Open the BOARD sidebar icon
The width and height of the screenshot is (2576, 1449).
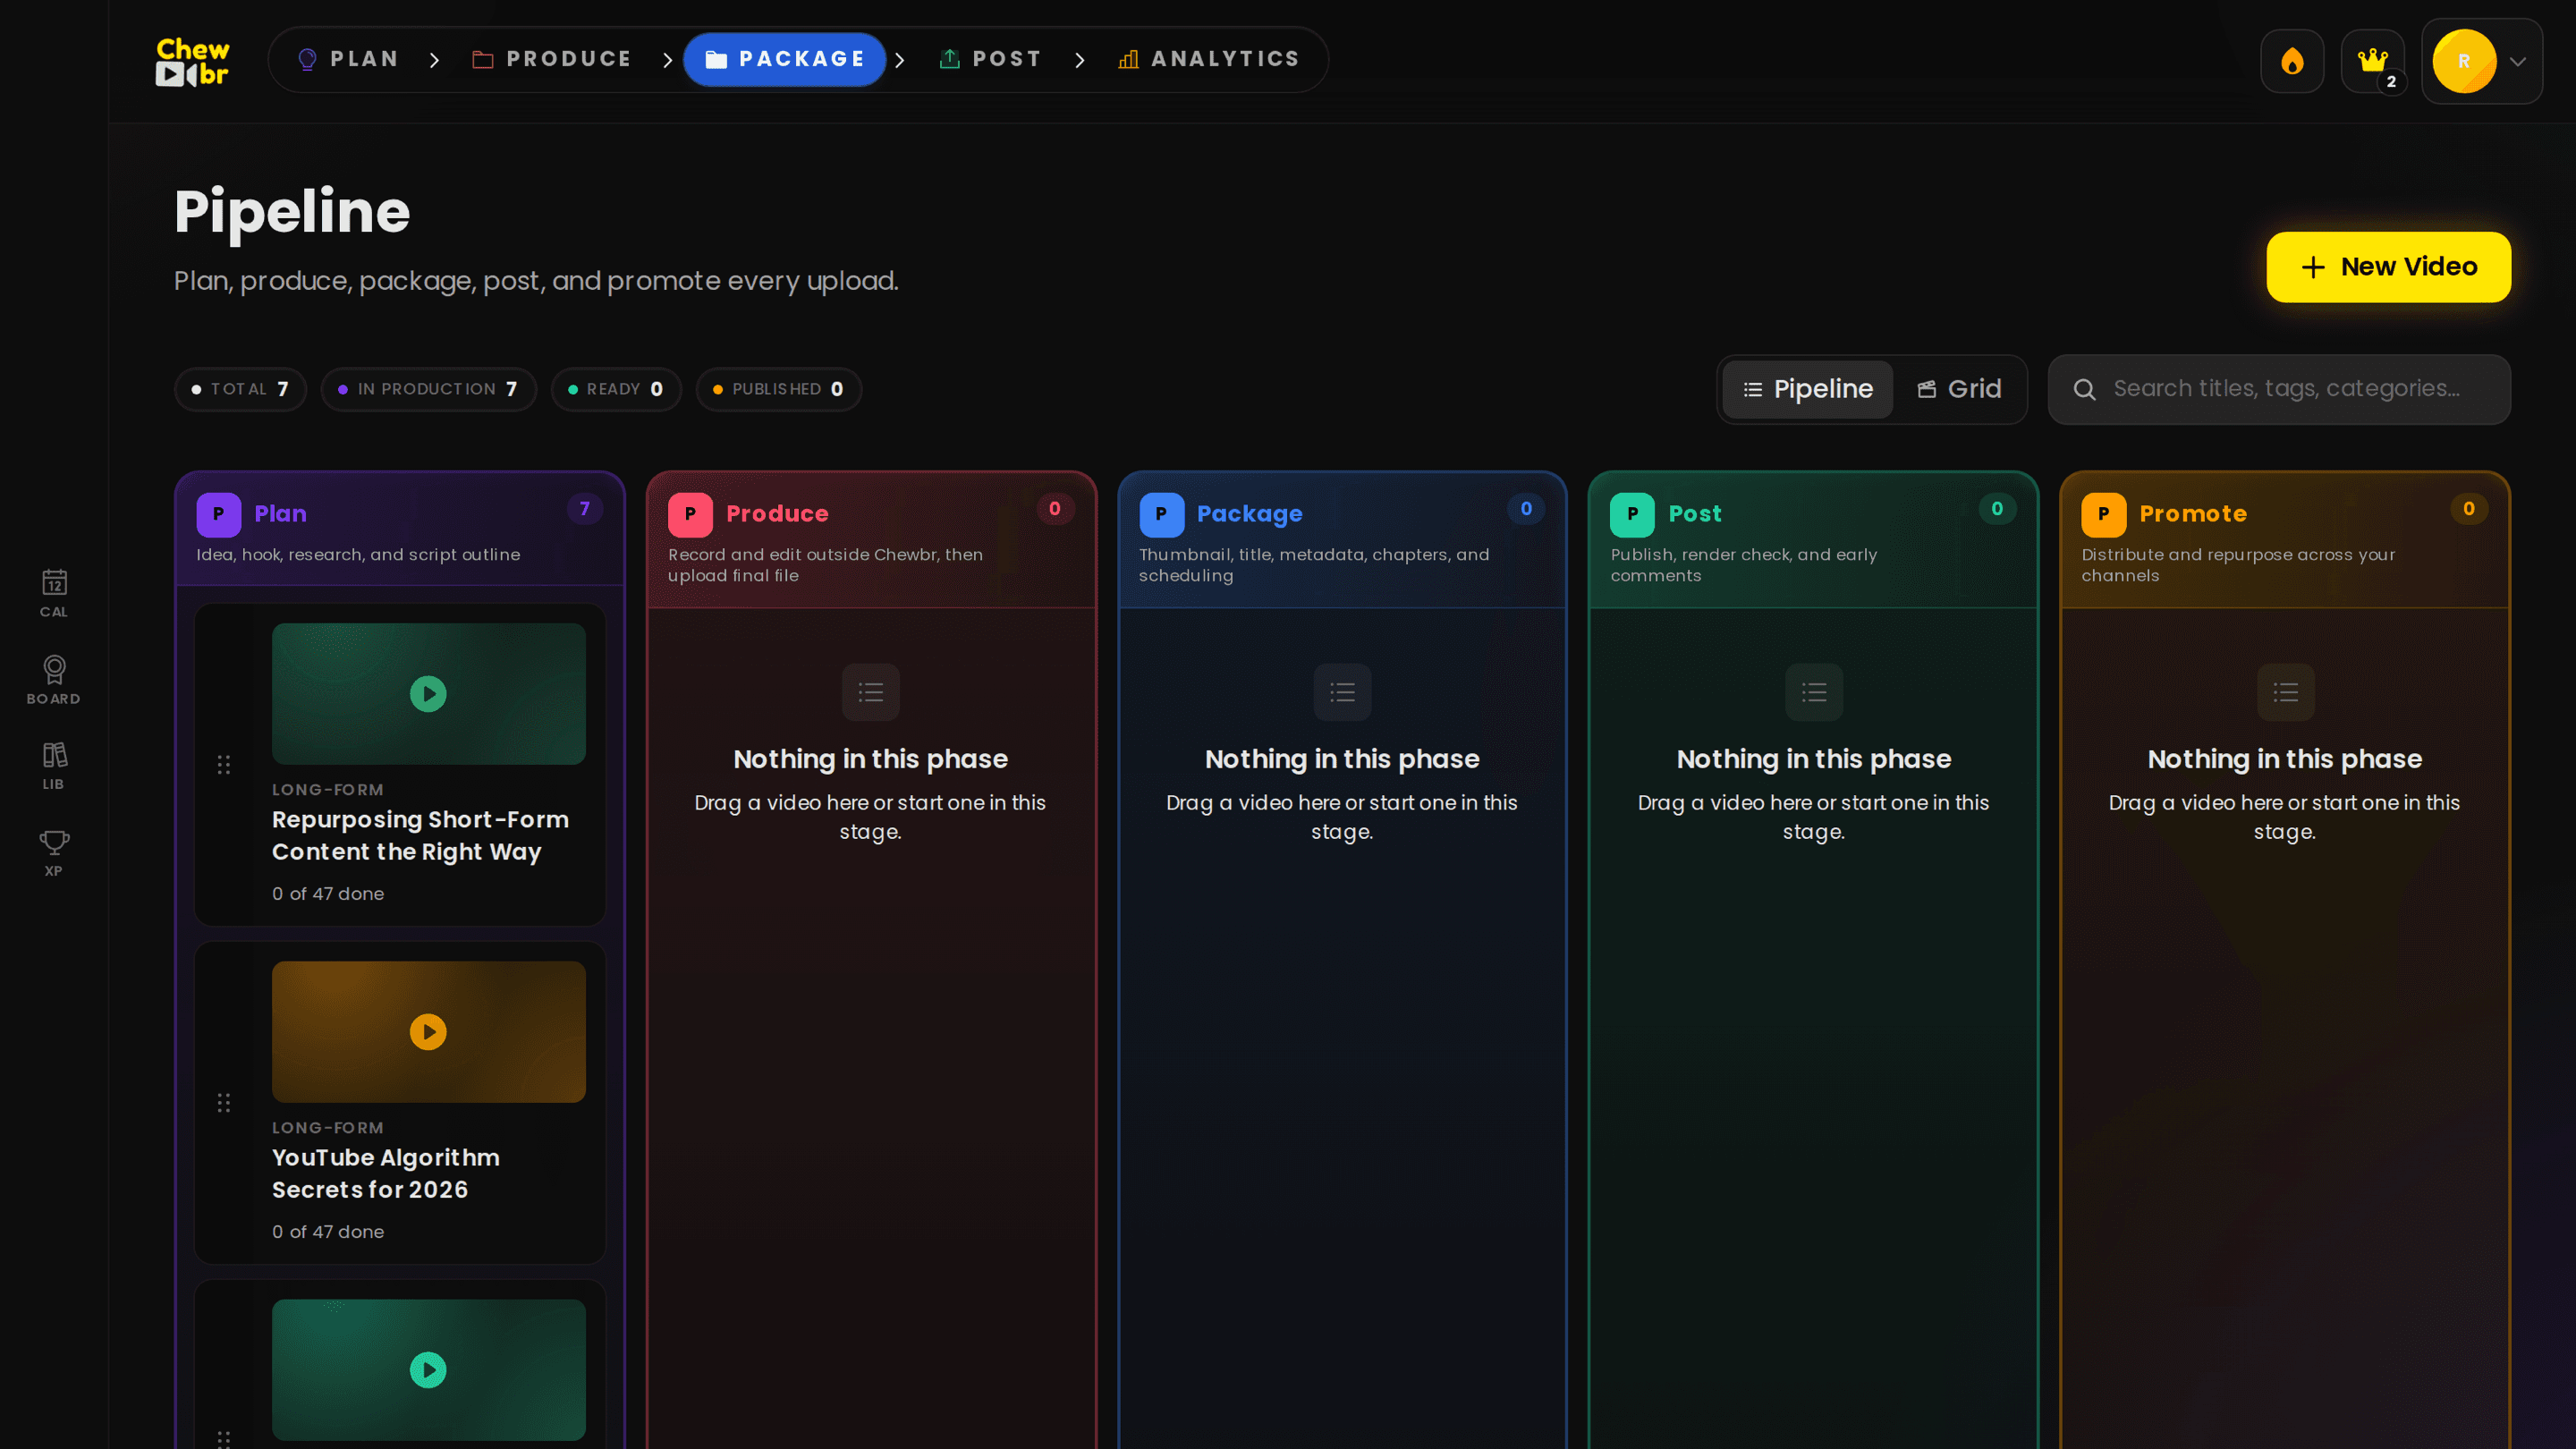click(54, 680)
